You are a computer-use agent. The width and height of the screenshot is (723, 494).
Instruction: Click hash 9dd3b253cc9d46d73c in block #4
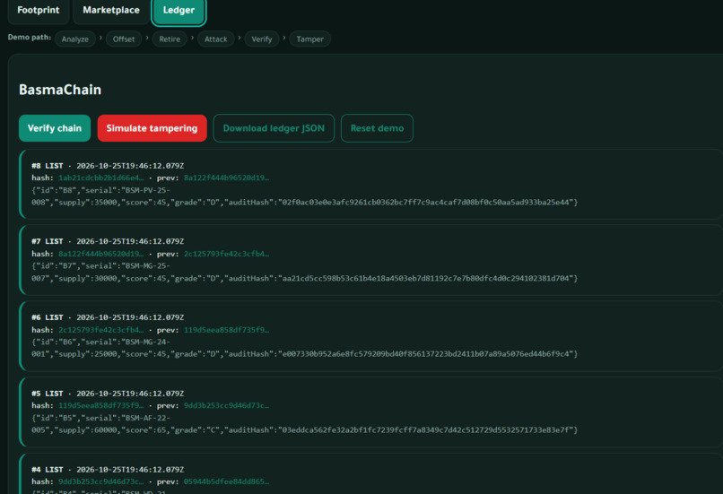click(x=101, y=481)
